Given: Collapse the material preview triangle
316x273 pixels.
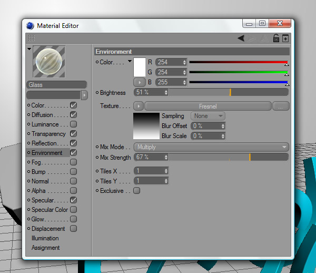Looking at the screenshot, I should (29, 49).
